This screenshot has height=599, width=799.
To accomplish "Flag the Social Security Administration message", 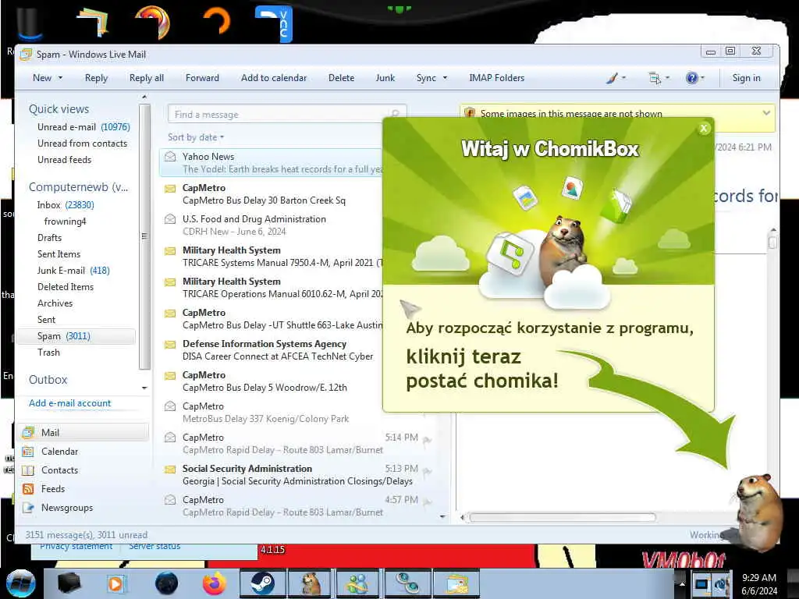I will 427,471.
